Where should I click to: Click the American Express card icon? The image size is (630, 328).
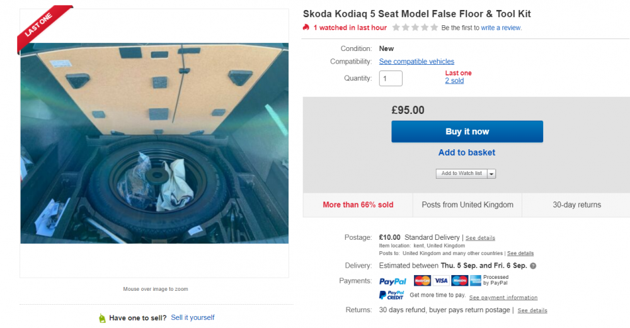point(475,281)
